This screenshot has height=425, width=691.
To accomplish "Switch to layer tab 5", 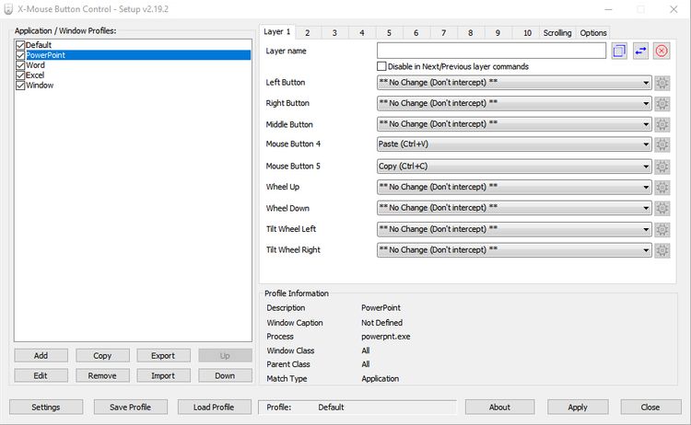I will coord(389,33).
